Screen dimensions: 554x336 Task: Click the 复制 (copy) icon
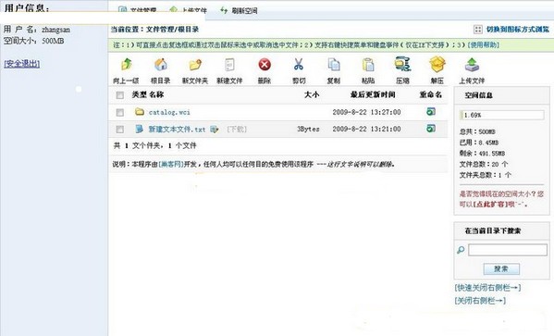[x=334, y=65]
